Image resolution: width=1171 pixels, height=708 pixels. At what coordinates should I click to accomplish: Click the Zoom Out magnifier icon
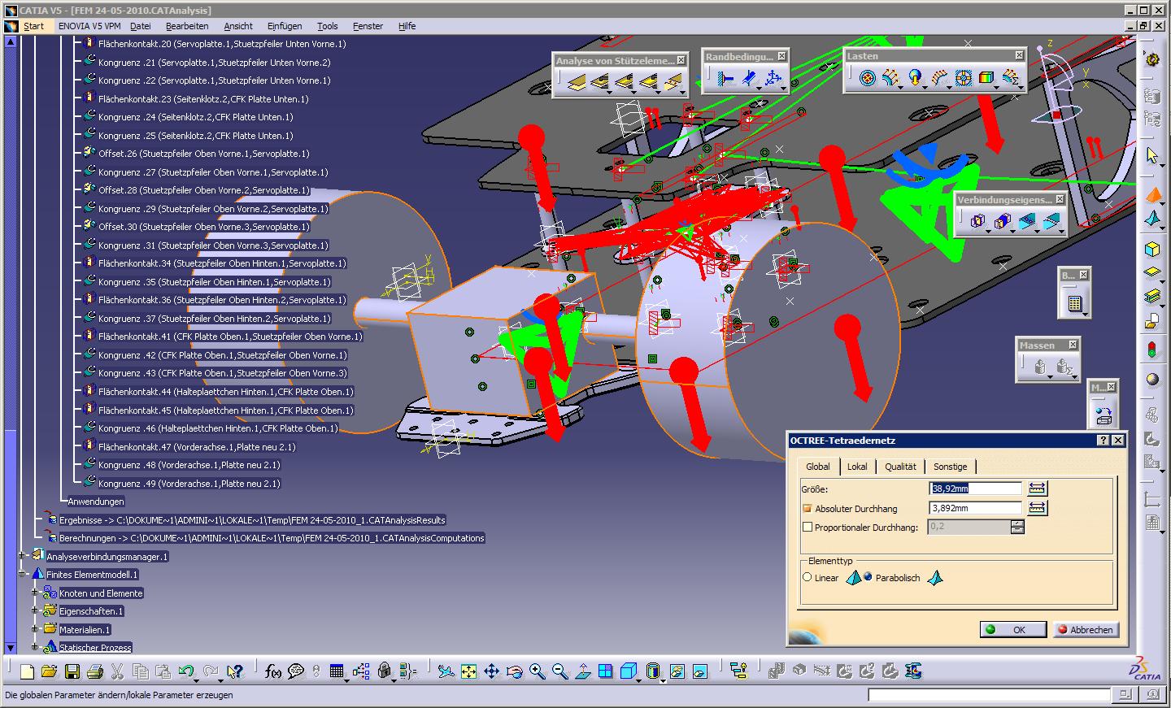[x=559, y=671]
